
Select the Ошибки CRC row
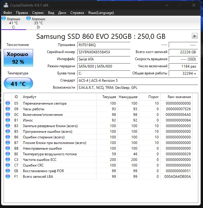click(98, 165)
